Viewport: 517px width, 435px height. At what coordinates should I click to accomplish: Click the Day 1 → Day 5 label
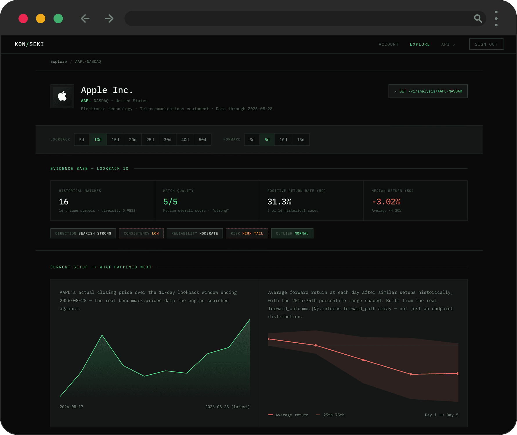pyautogui.click(x=442, y=415)
